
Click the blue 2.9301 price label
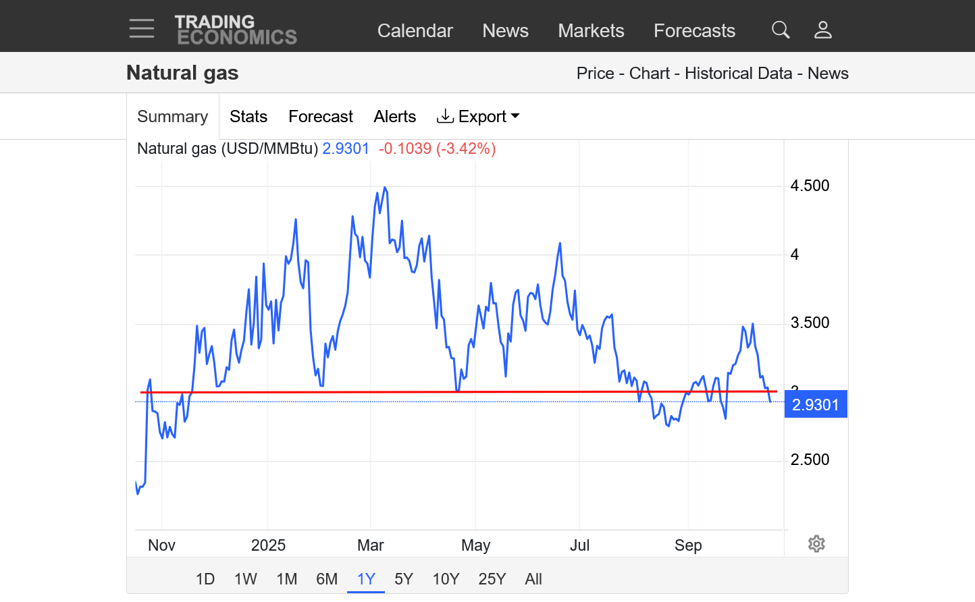click(x=816, y=405)
